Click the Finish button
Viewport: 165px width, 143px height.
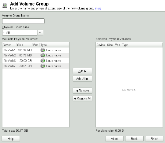tap(154, 139)
